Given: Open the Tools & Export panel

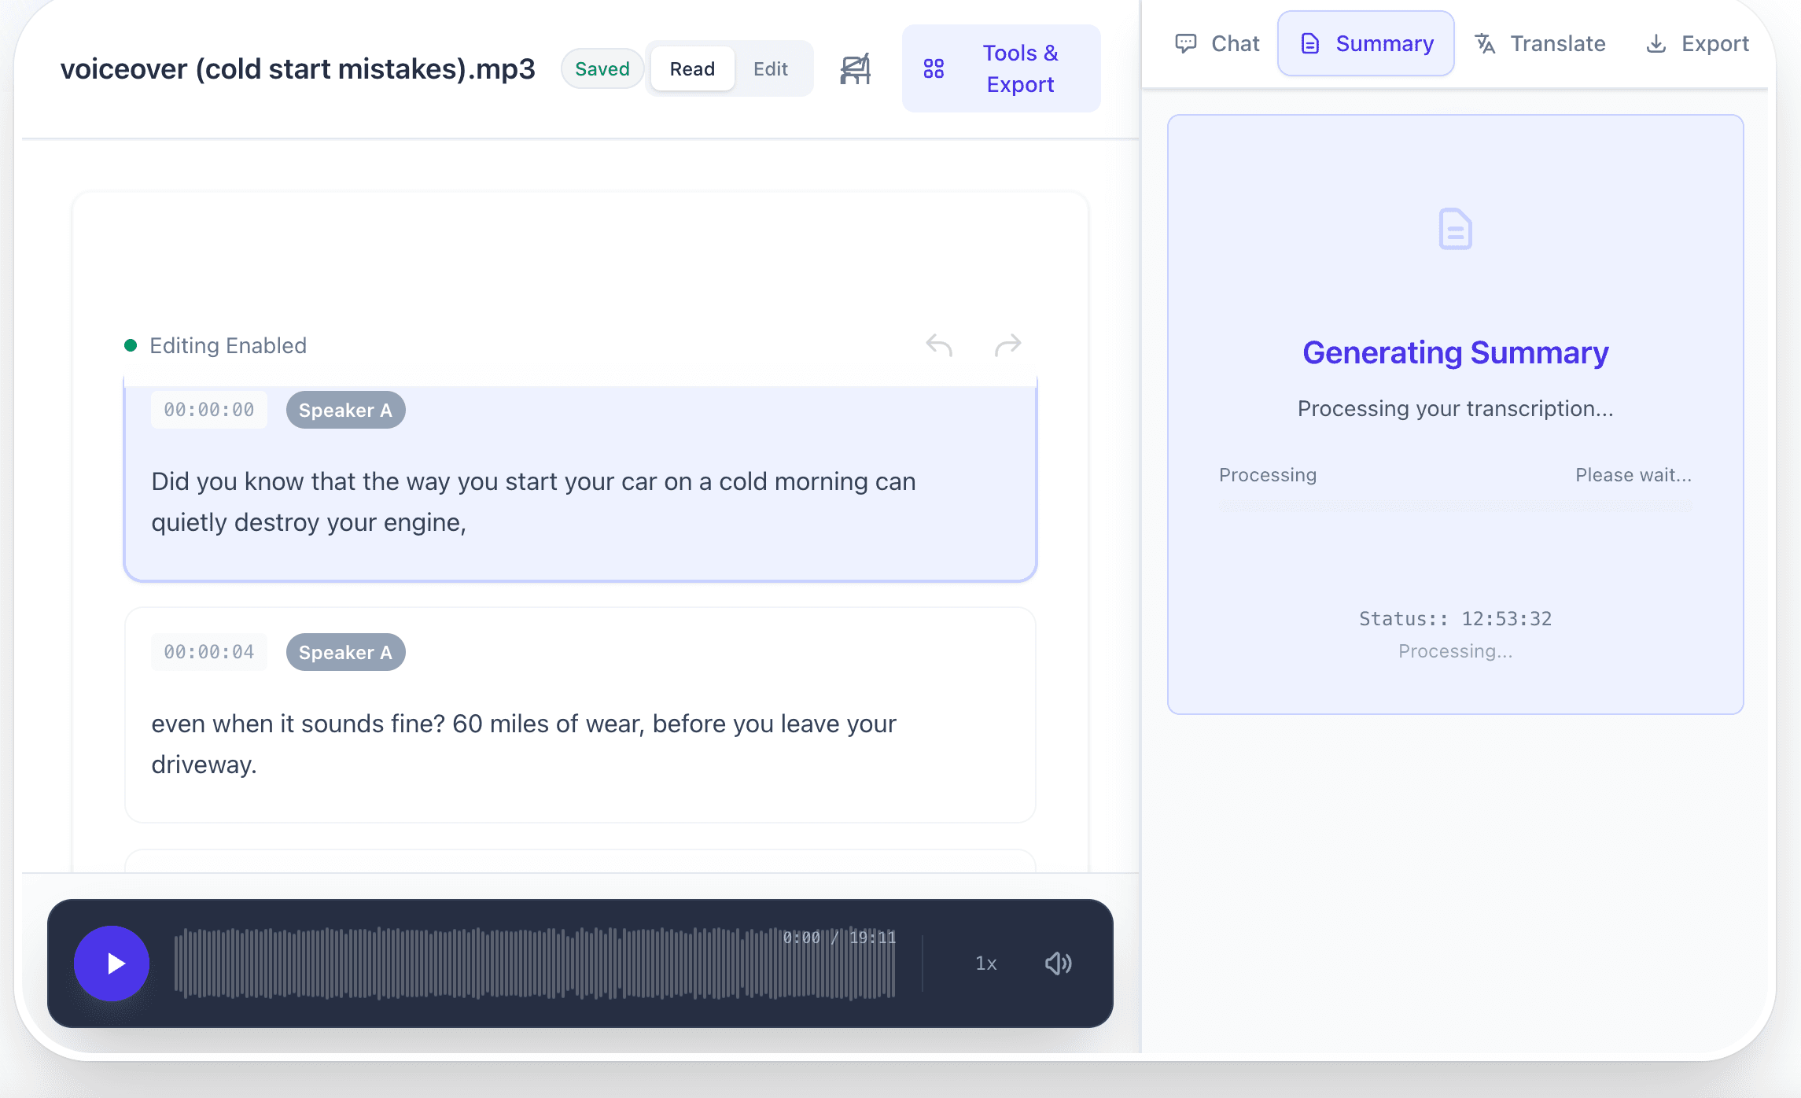Looking at the screenshot, I should (1001, 68).
